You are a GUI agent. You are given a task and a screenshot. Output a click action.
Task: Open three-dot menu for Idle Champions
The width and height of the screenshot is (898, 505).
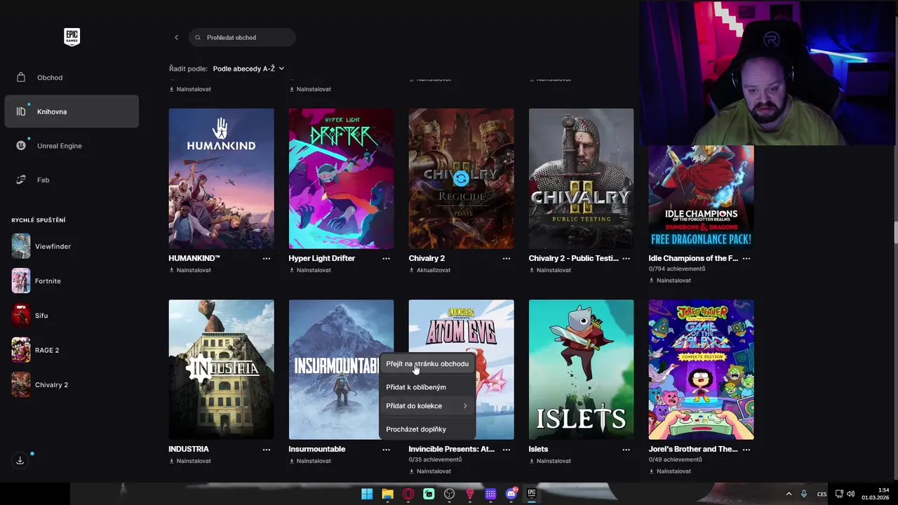point(746,259)
